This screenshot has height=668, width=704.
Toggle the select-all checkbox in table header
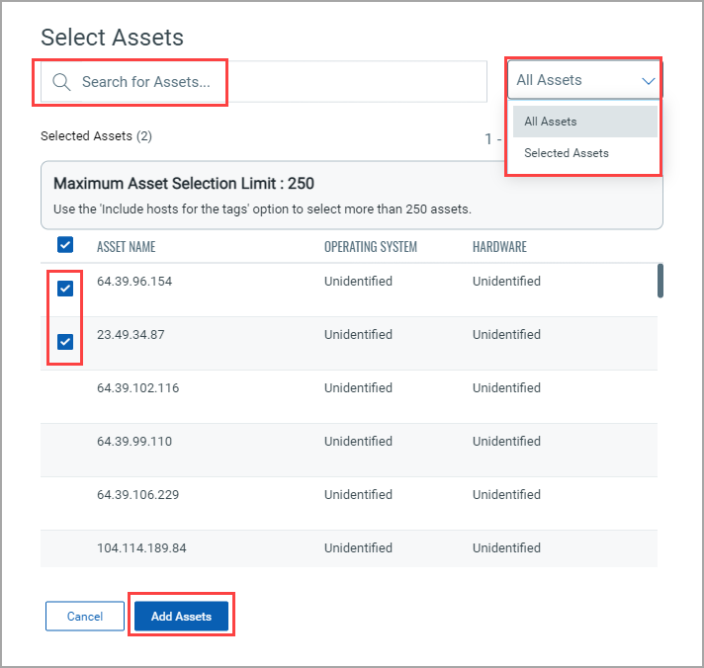(65, 245)
